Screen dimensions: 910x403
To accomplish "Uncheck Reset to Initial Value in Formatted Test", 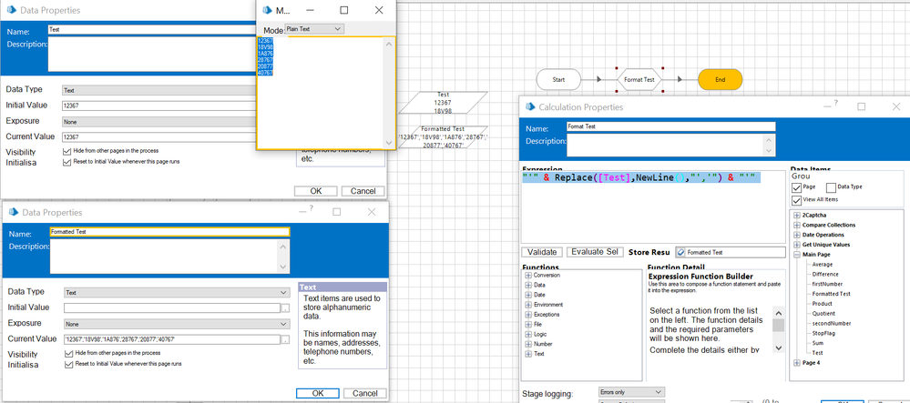I will 69,363.
